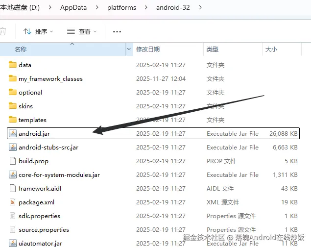Select the optional folder name
311x248 pixels.
(x=30, y=93)
